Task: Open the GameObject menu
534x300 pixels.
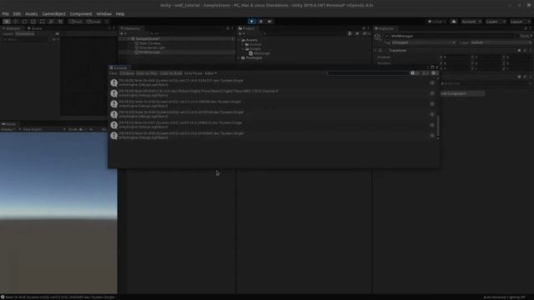Action: click(x=53, y=14)
